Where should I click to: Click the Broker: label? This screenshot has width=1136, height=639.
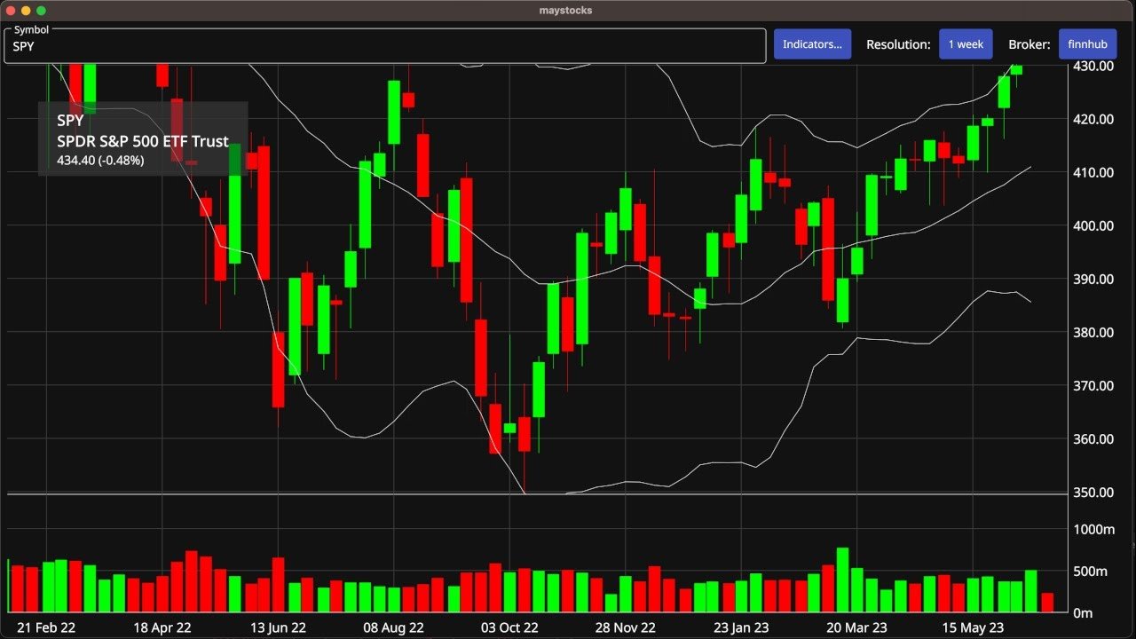pos(1029,44)
